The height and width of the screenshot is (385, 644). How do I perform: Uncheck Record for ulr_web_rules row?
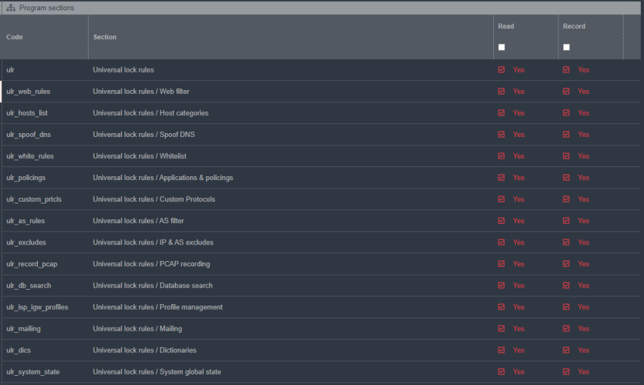[567, 92]
